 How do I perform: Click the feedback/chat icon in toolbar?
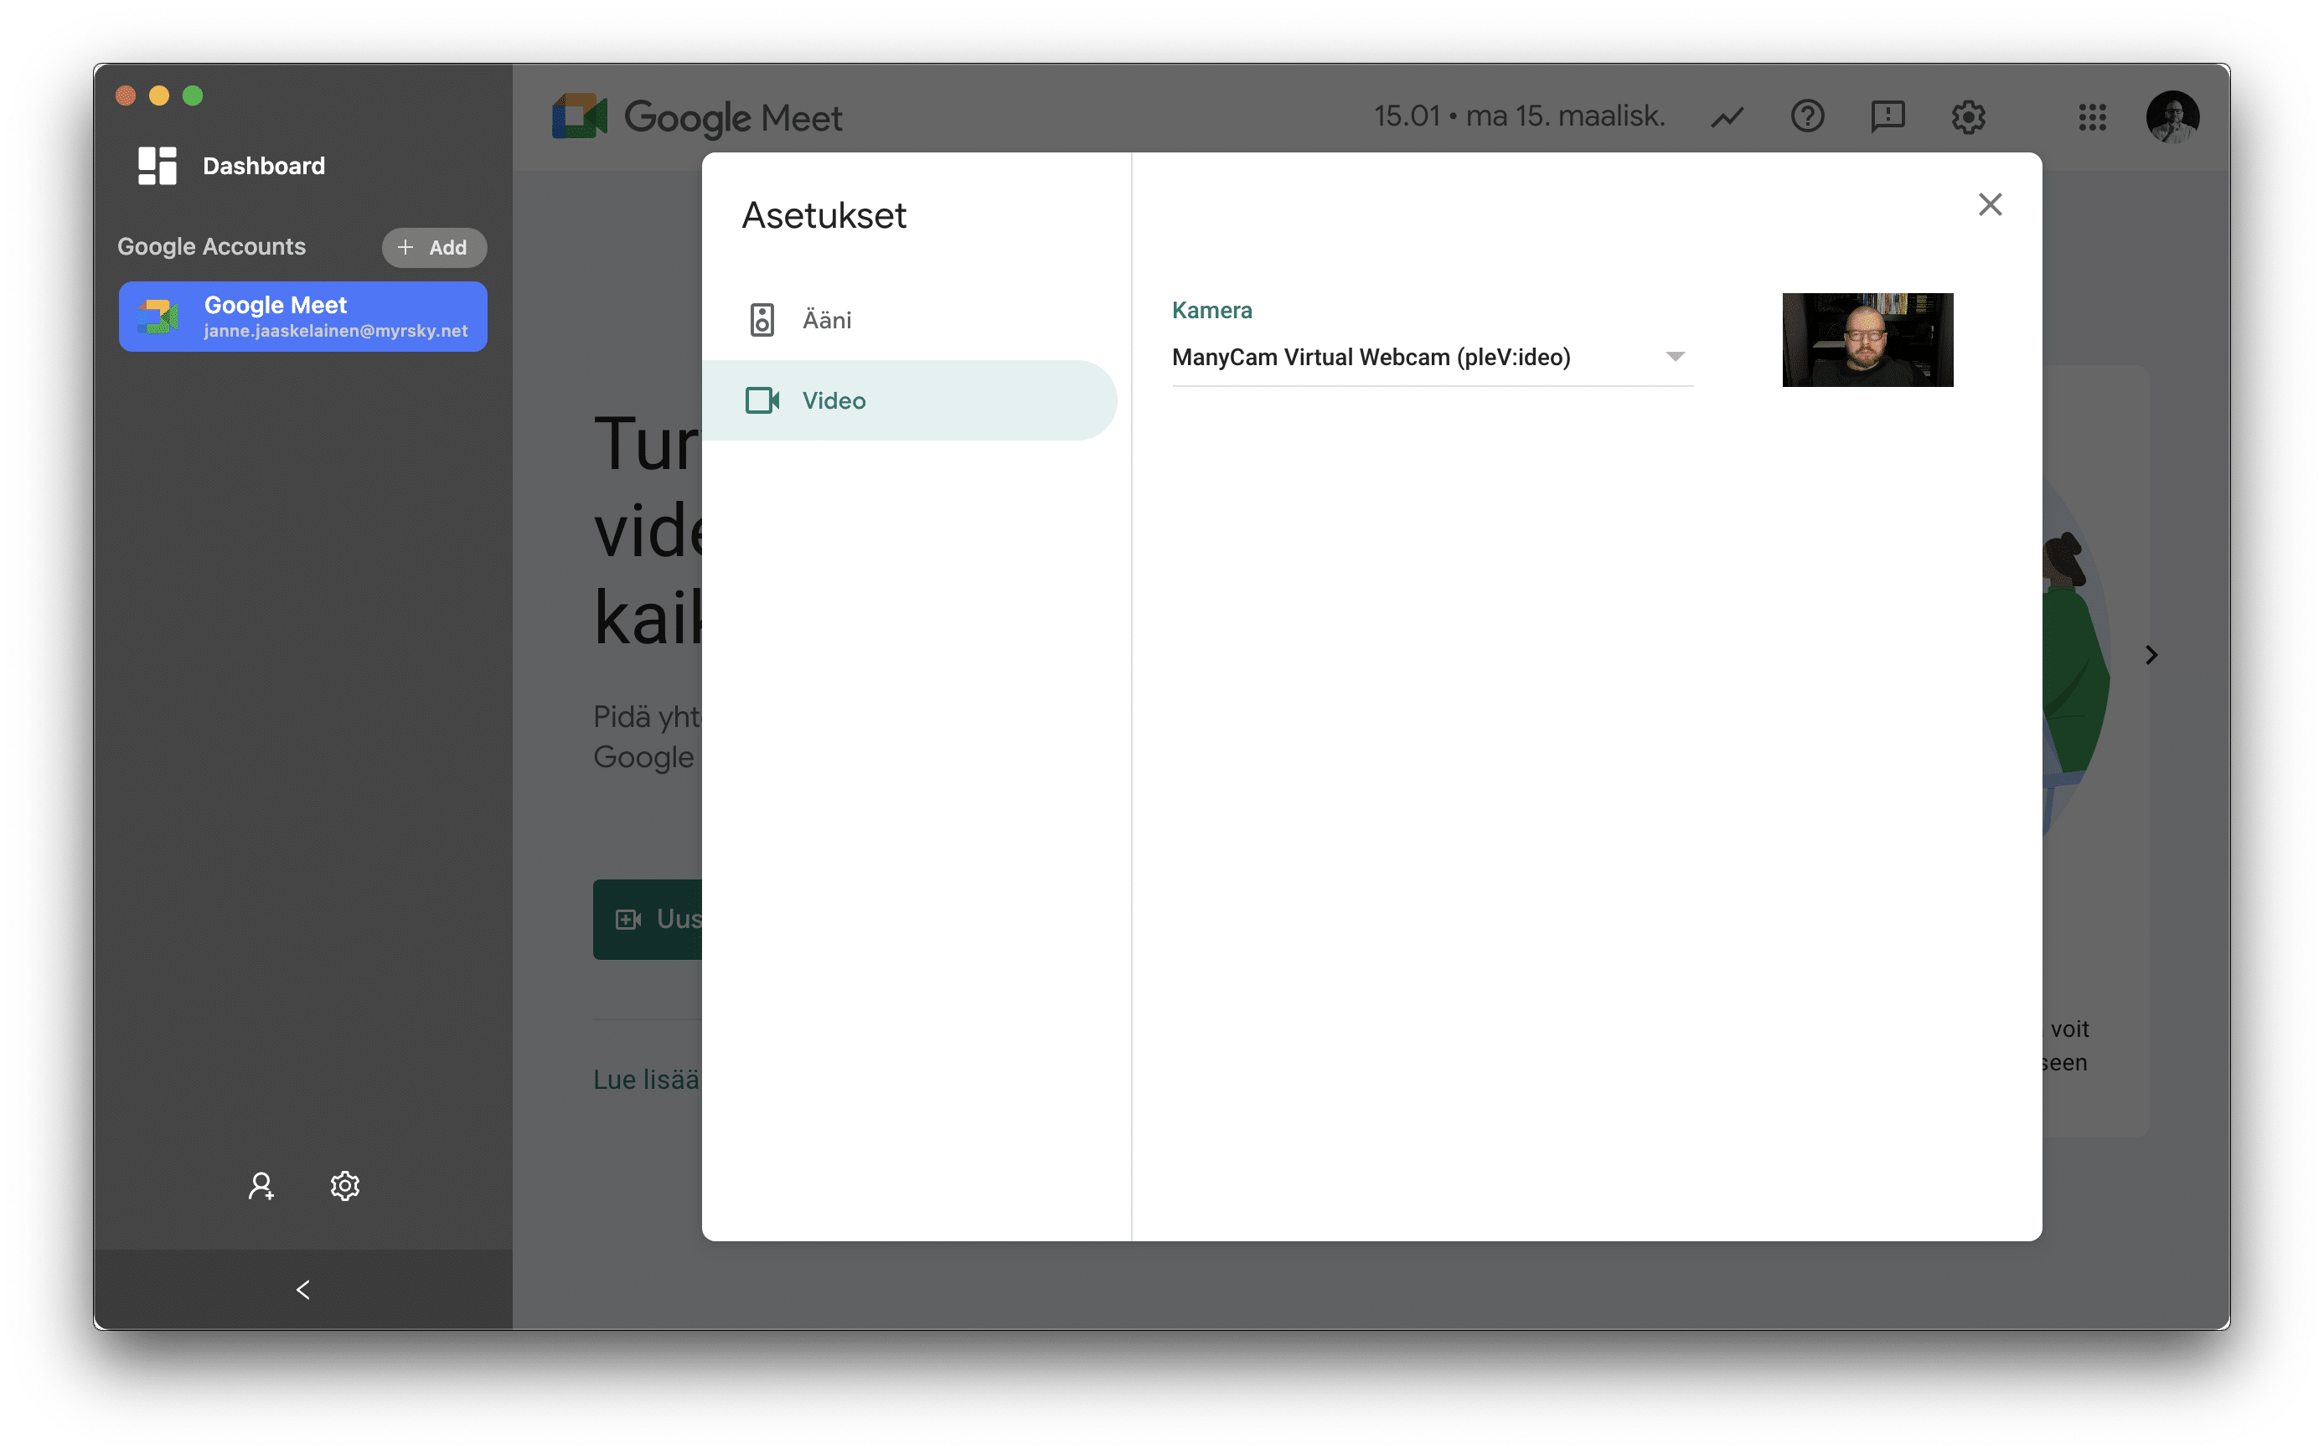tap(1887, 114)
